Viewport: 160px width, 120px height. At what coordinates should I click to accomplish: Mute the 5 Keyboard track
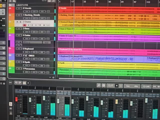click(x=17, y=49)
